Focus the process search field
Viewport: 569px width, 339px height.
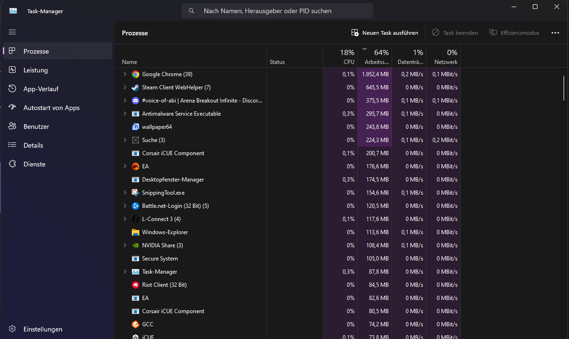[277, 11]
